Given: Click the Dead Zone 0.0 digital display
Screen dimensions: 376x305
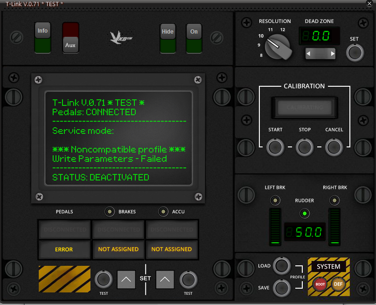Looking at the screenshot, I should 319,36.
